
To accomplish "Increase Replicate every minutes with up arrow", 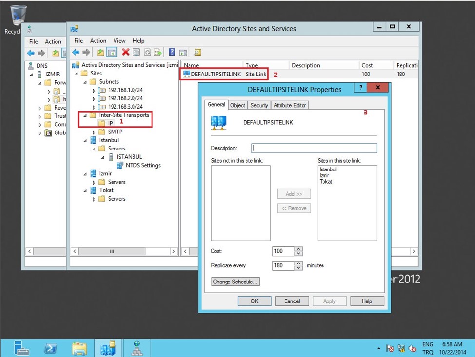I will (298, 263).
